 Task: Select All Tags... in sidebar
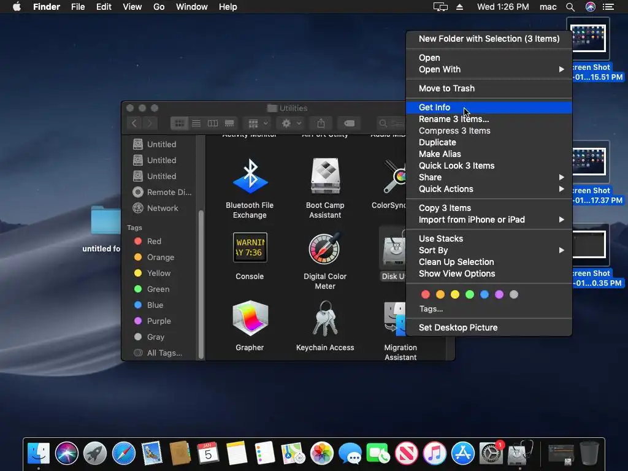click(160, 353)
